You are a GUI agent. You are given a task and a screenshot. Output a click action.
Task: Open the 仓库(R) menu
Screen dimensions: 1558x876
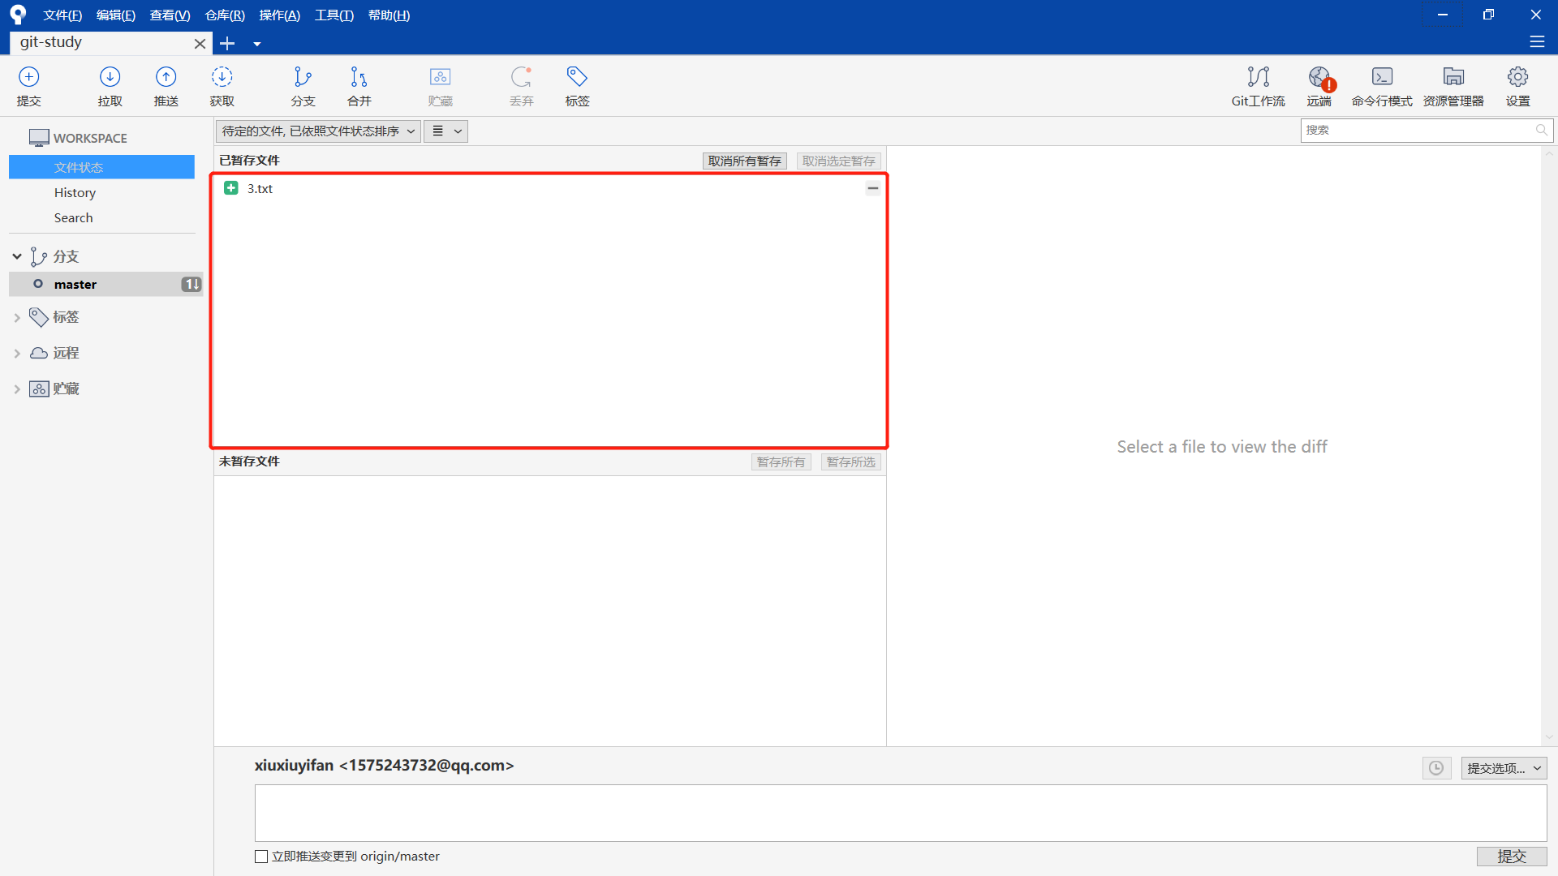pyautogui.click(x=224, y=15)
